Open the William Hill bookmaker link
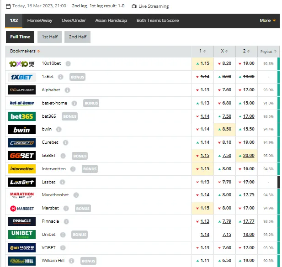Viewport: 282px width, 267px height. click(x=53, y=261)
